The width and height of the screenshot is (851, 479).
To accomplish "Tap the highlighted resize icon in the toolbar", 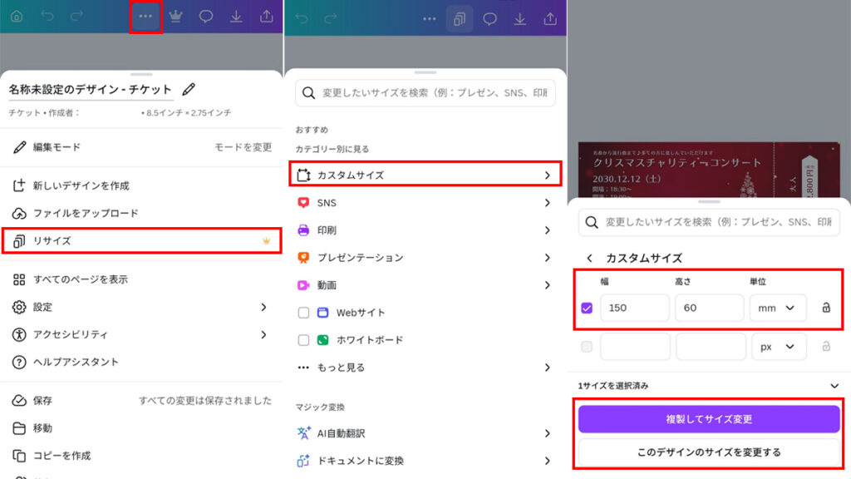I will 460,17.
